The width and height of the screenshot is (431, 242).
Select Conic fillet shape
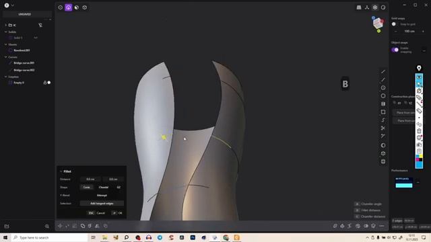87,187
